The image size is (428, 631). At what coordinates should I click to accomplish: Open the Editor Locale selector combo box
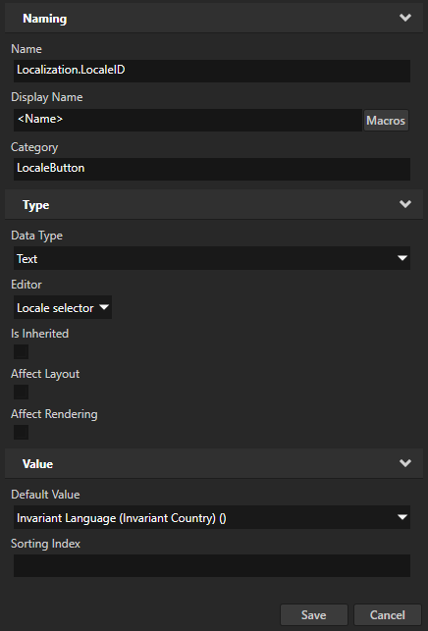pos(63,307)
